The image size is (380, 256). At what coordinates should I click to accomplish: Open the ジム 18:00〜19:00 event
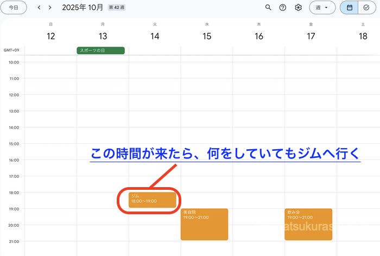click(153, 199)
